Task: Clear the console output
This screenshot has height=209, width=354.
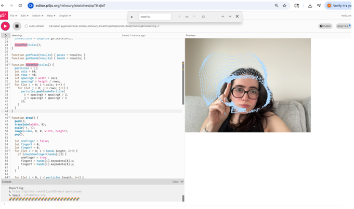Action: coord(175,182)
